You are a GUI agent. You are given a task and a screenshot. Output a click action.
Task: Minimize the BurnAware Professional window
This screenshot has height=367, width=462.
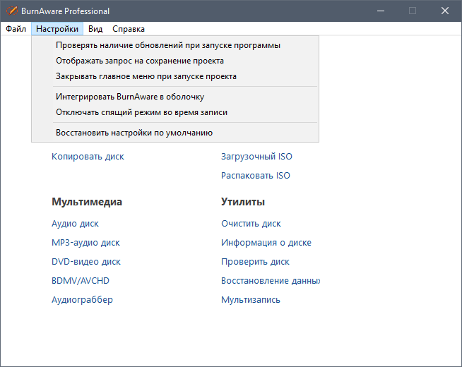tap(381, 11)
